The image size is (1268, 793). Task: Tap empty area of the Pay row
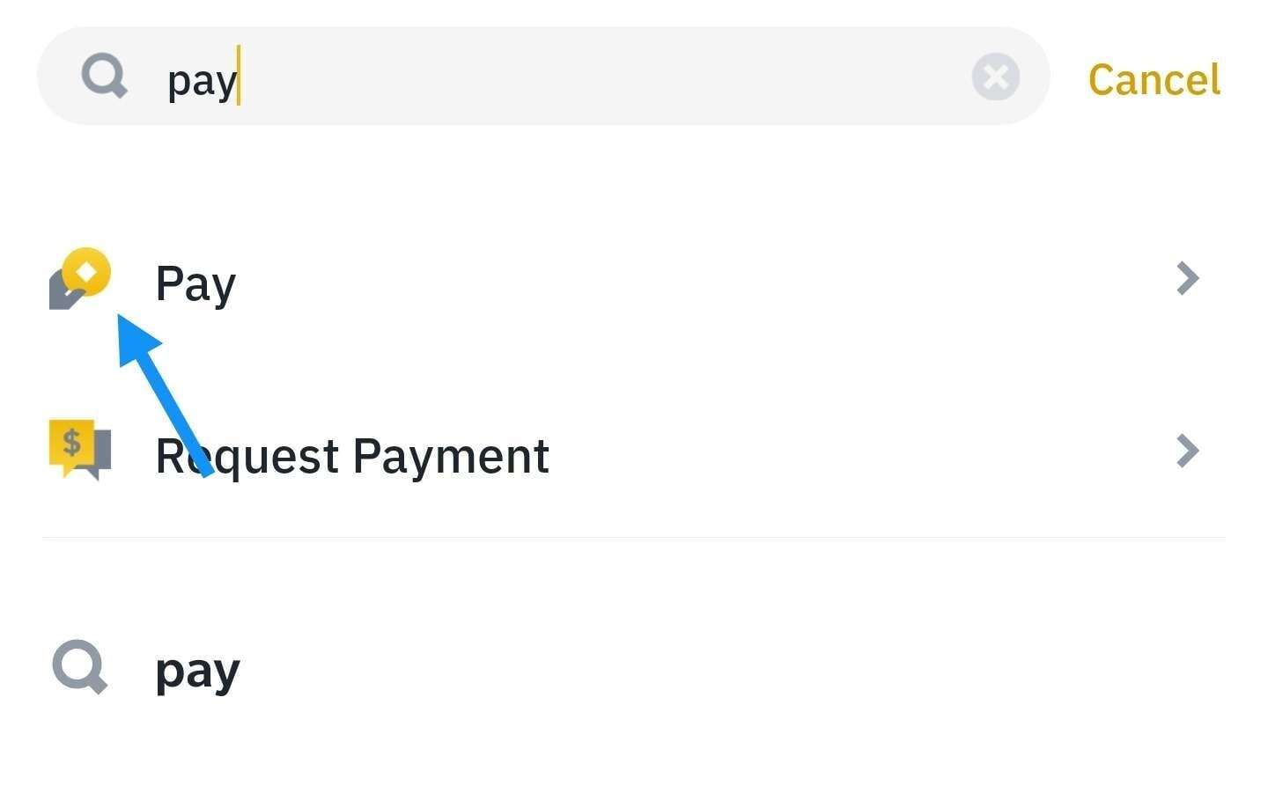(704, 282)
